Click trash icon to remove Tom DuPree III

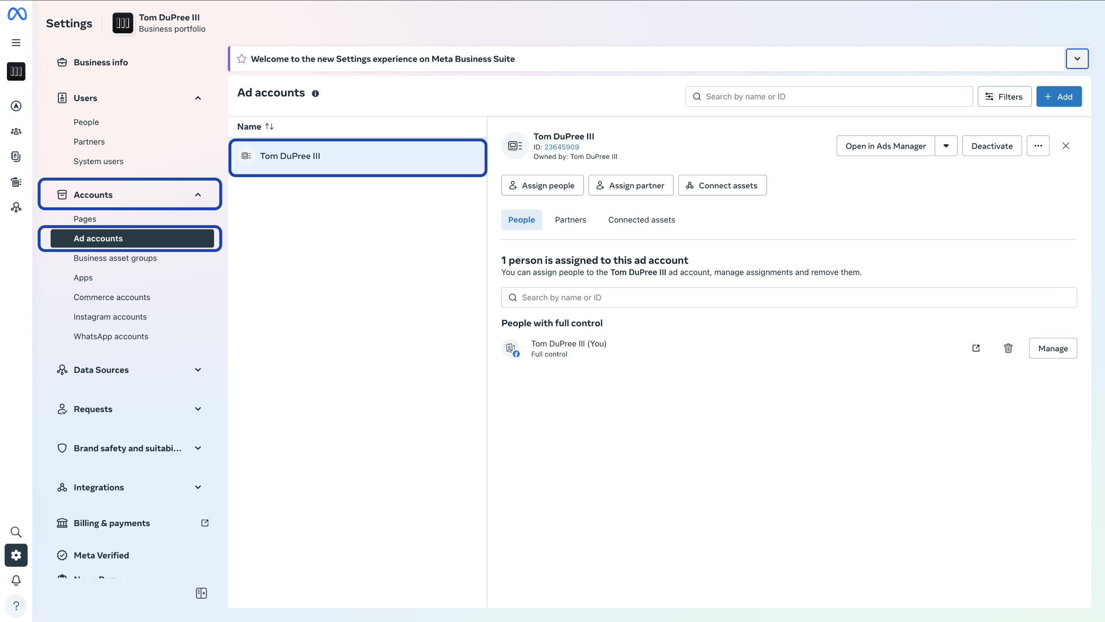pos(1008,348)
